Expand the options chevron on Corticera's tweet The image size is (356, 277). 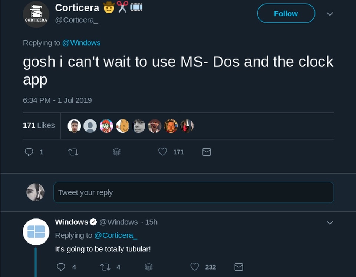[330, 13]
